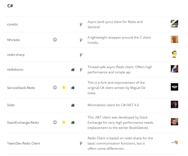Click the 'Async (and sync) client' description
Image resolution: width=188 pixels, height=156 pixels.
(x=115, y=24)
